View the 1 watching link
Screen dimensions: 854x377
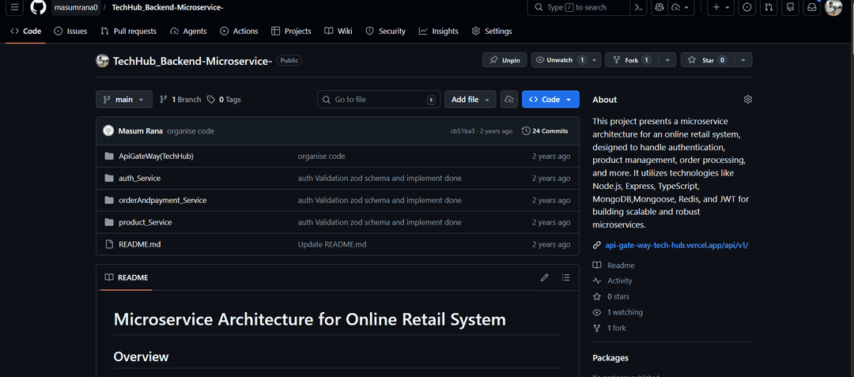(618, 312)
